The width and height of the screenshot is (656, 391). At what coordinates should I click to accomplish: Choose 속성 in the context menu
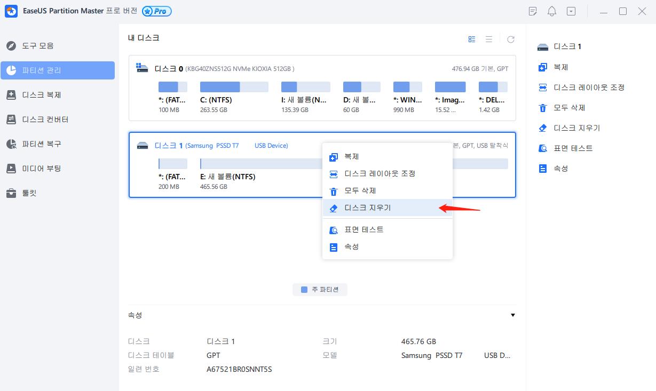[388, 247]
